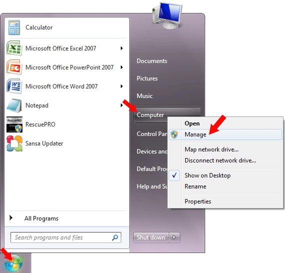This screenshot has width=285, height=273.
Task: Click the Sansa Updater icon
Action: 14,143
